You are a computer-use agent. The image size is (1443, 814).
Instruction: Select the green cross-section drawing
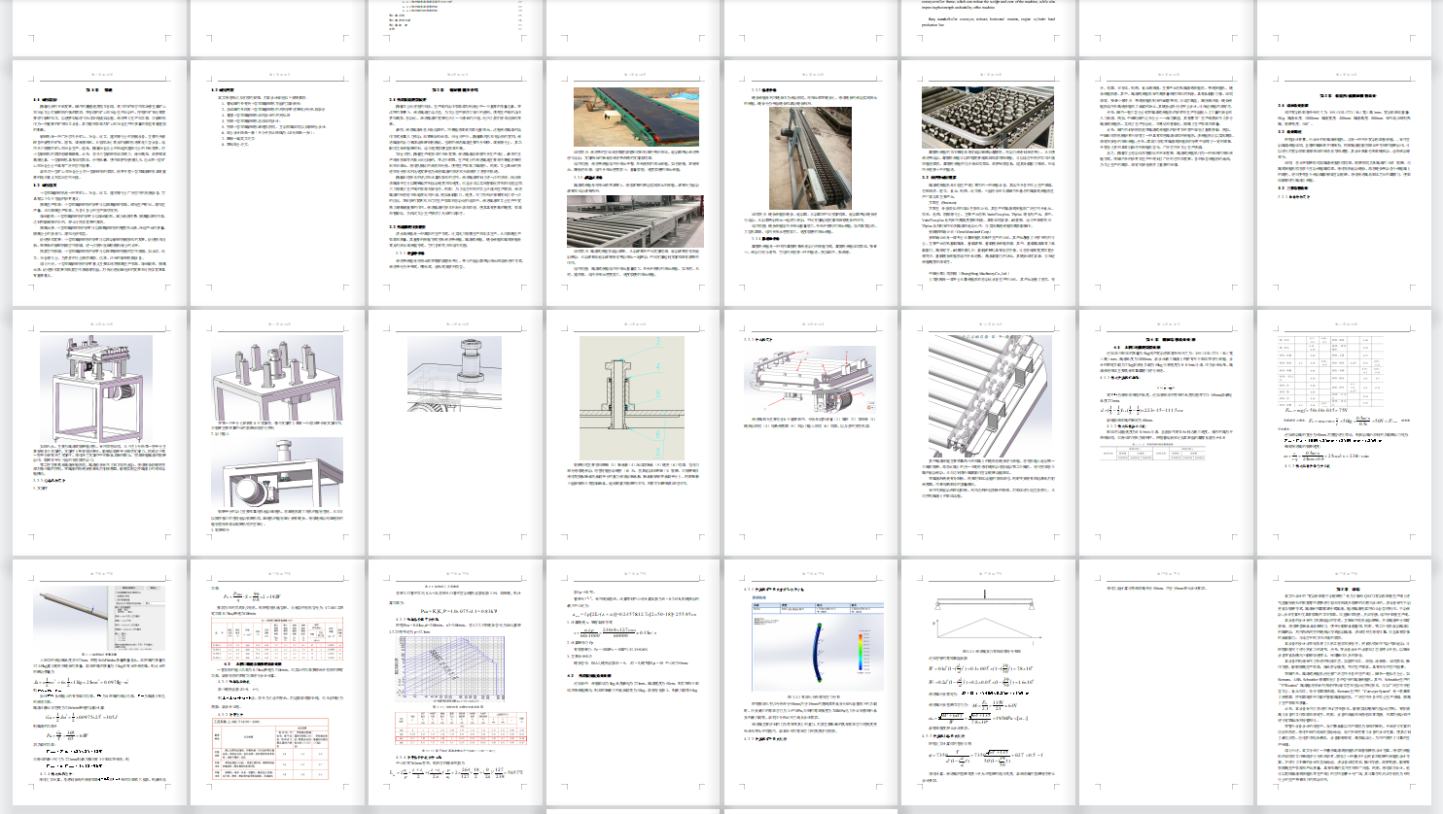632,397
